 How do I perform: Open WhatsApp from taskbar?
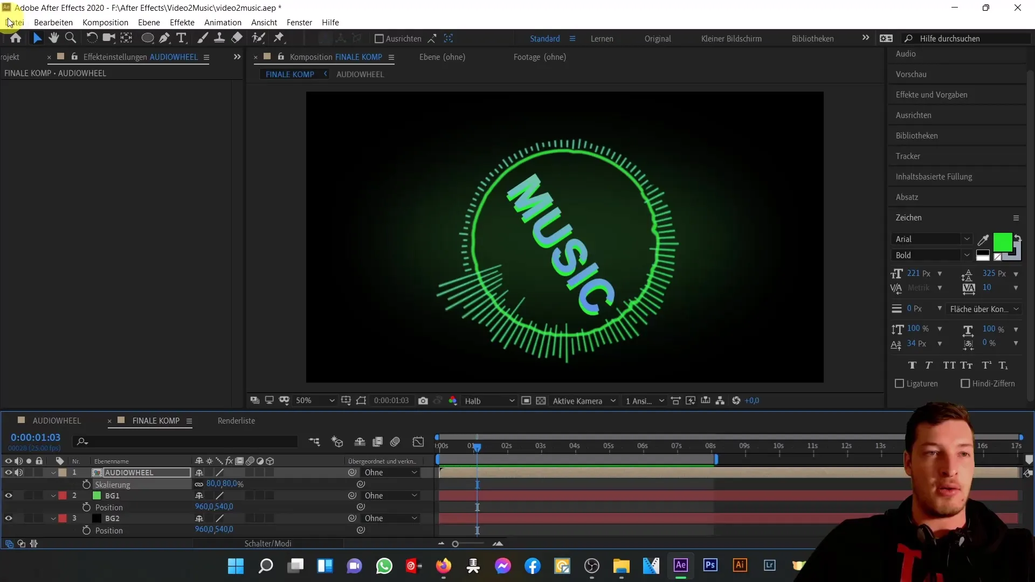384,566
